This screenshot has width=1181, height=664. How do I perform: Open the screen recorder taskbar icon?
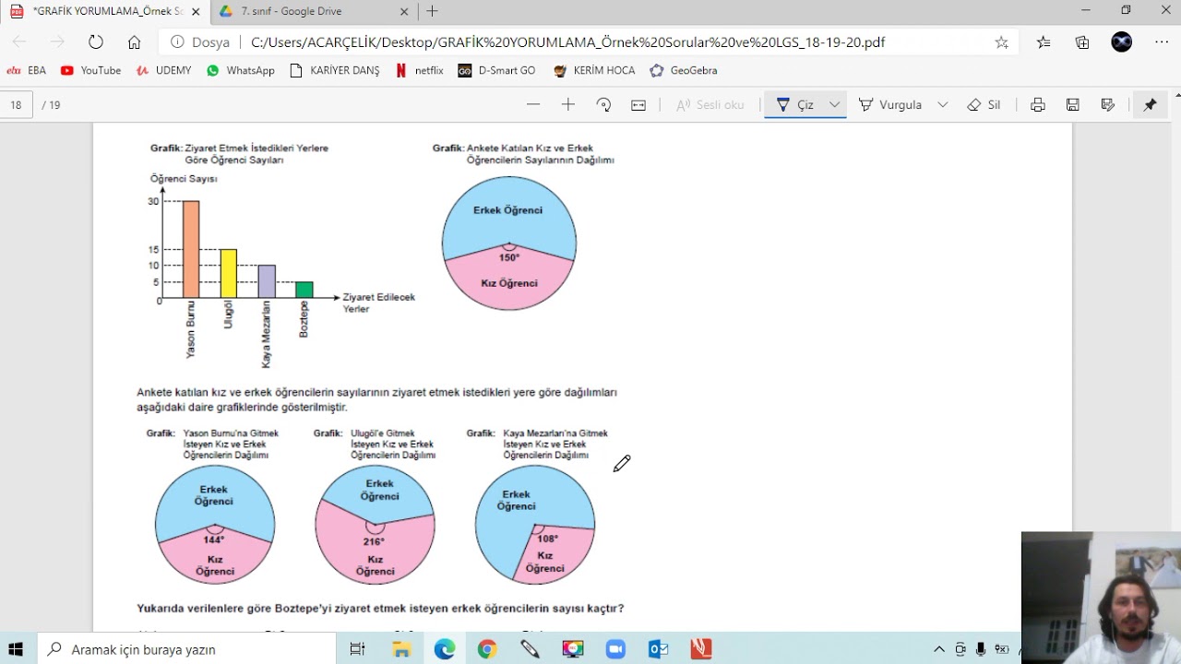click(x=573, y=649)
